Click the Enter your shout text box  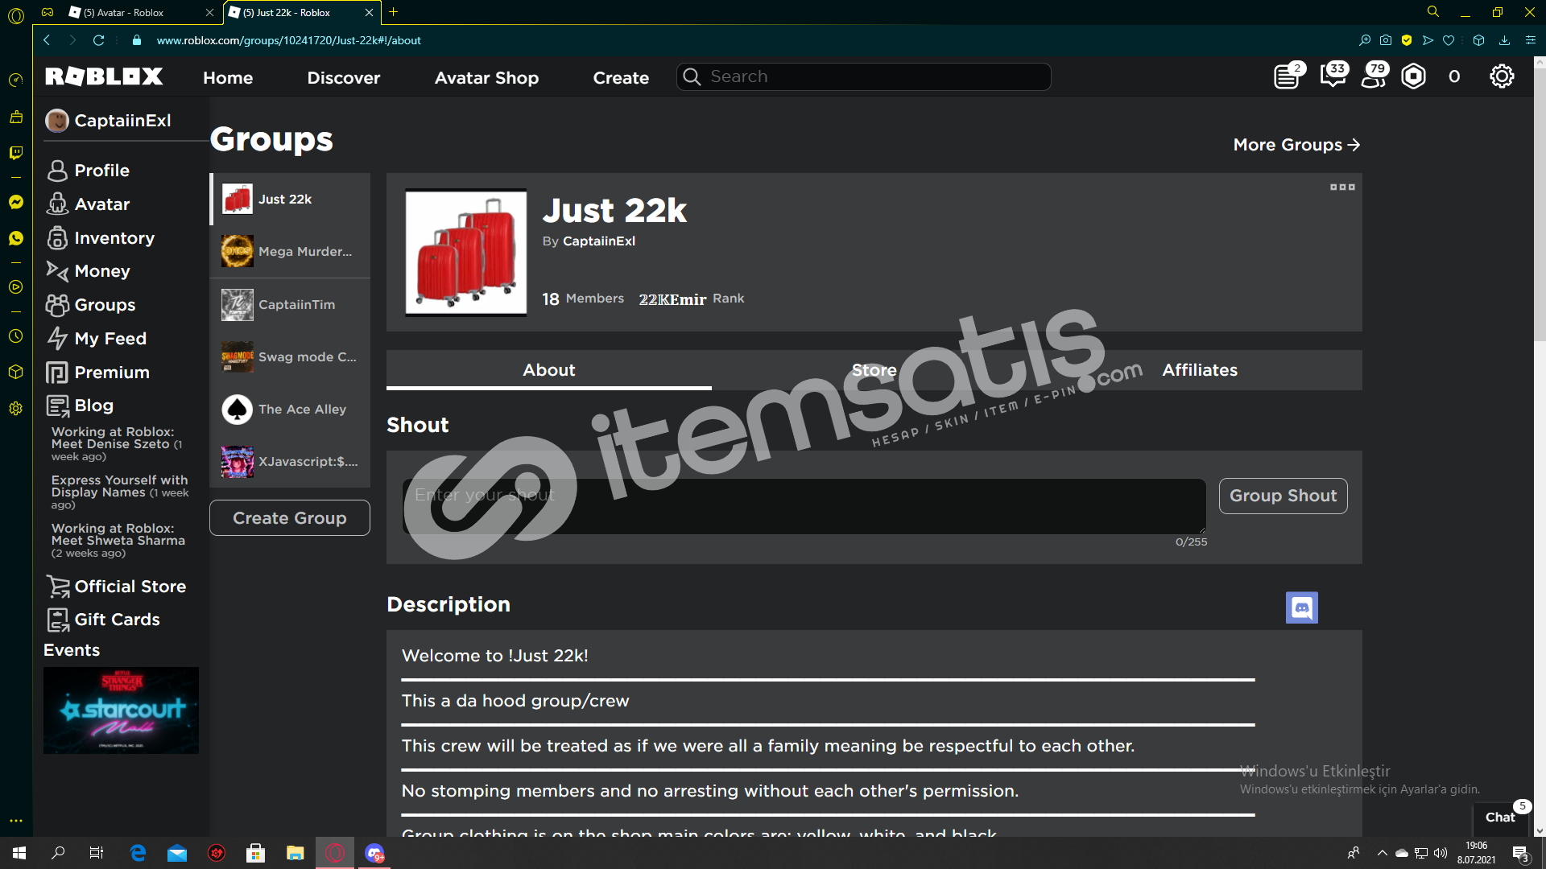click(x=804, y=506)
